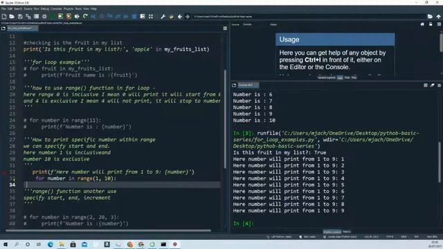Run selection or current line icon

[77, 17]
